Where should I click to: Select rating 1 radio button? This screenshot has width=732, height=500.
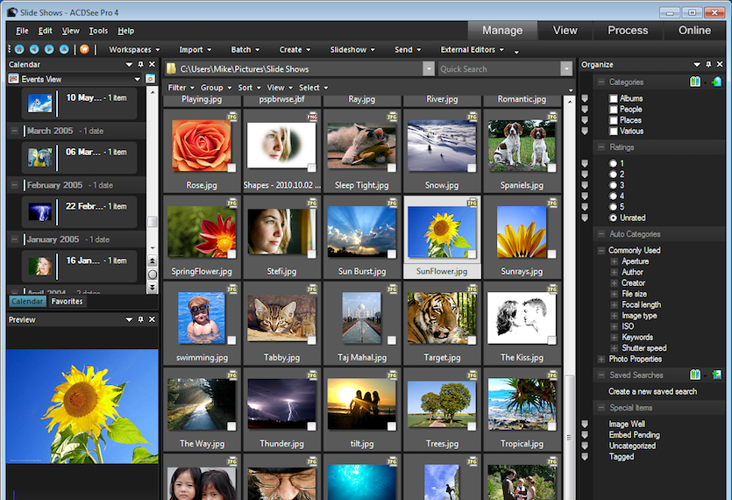pos(613,163)
